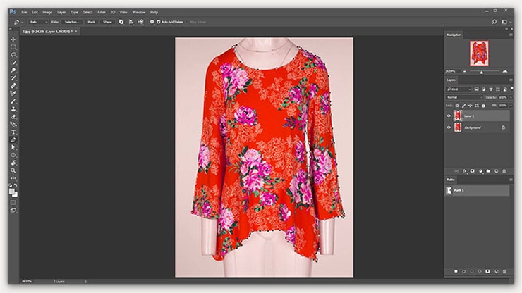Image resolution: width=522 pixels, height=293 pixels.
Task: Delete layer using Layers trash icon
Action: click(504, 171)
